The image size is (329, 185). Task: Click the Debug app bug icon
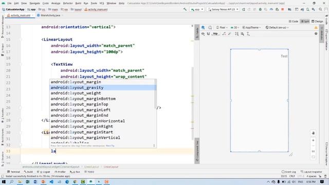(260, 9)
